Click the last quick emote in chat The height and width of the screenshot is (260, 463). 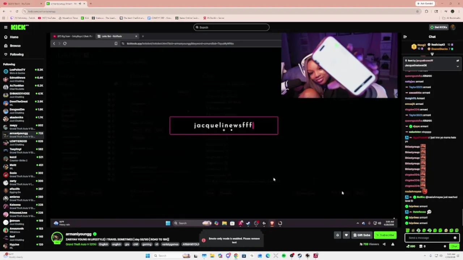pyautogui.click(x=456, y=231)
